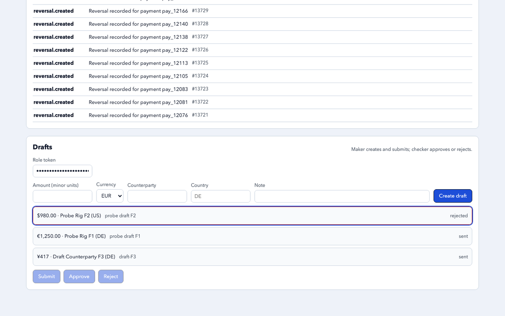Open the Currency EUR dropdown
The height and width of the screenshot is (316, 505).
tap(110, 196)
